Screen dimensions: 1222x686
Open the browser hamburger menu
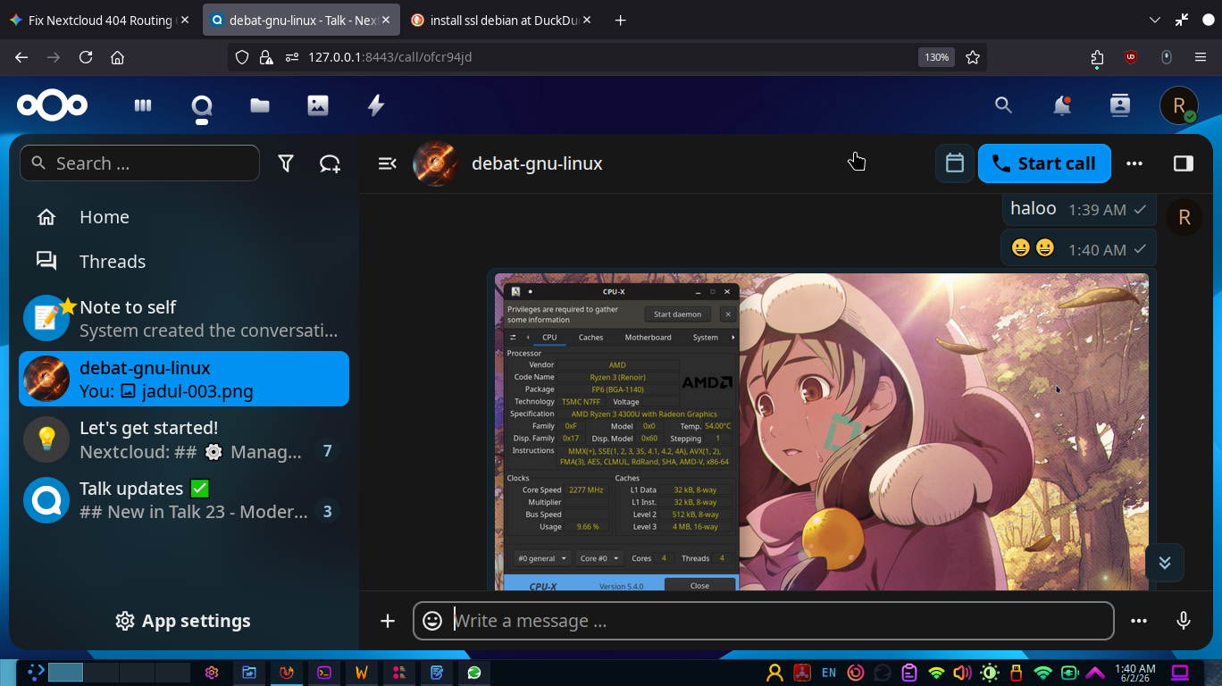pos(1201,57)
